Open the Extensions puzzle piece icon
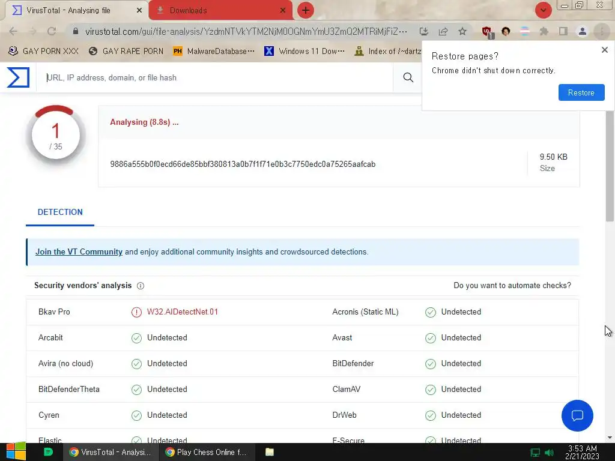 (x=544, y=31)
